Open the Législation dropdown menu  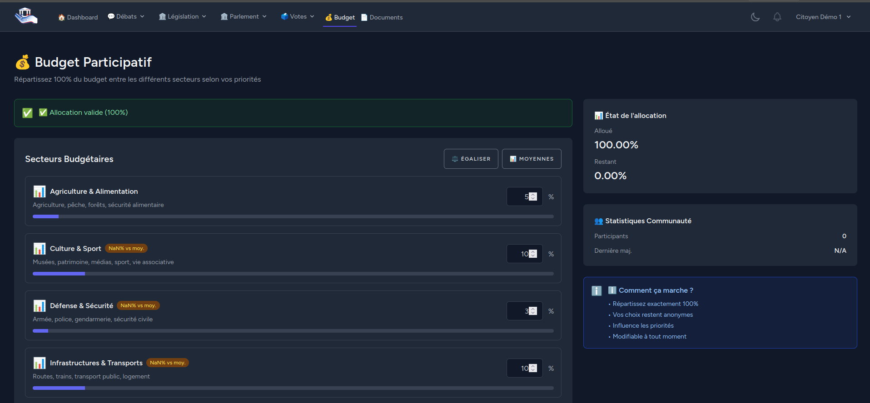point(183,17)
